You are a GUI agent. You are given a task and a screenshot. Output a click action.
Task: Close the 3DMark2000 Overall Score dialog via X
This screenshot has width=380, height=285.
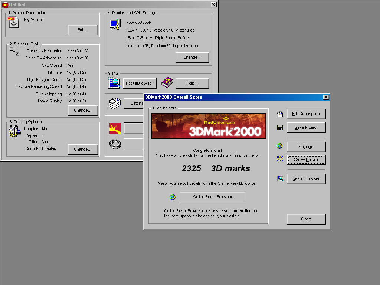(x=326, y=97)
